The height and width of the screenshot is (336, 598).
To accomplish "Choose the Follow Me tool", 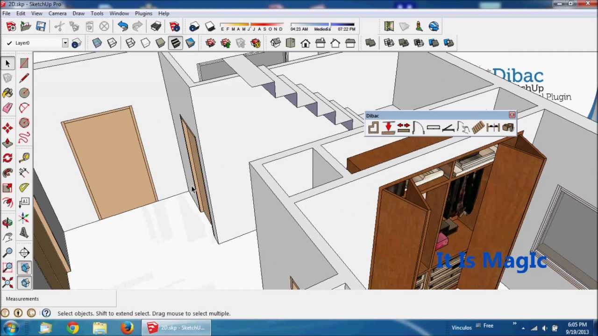I will [7, 173].
